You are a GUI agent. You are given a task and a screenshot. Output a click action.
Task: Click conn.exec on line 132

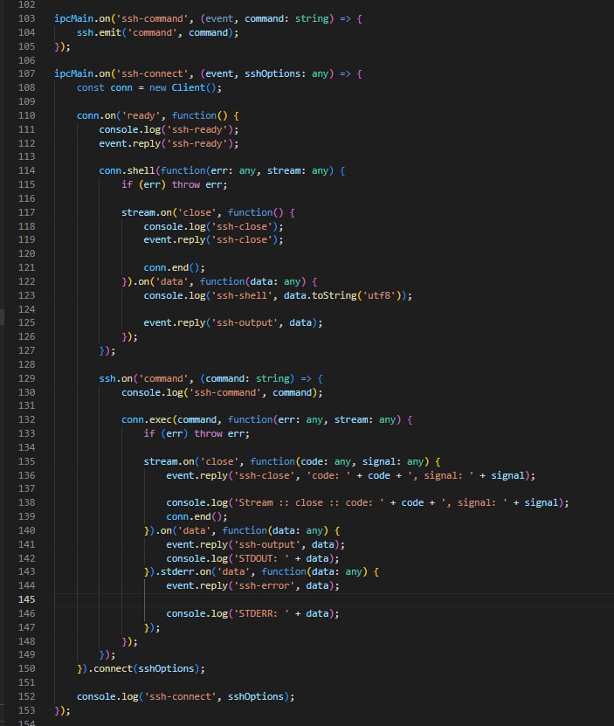tap(147, 419)
